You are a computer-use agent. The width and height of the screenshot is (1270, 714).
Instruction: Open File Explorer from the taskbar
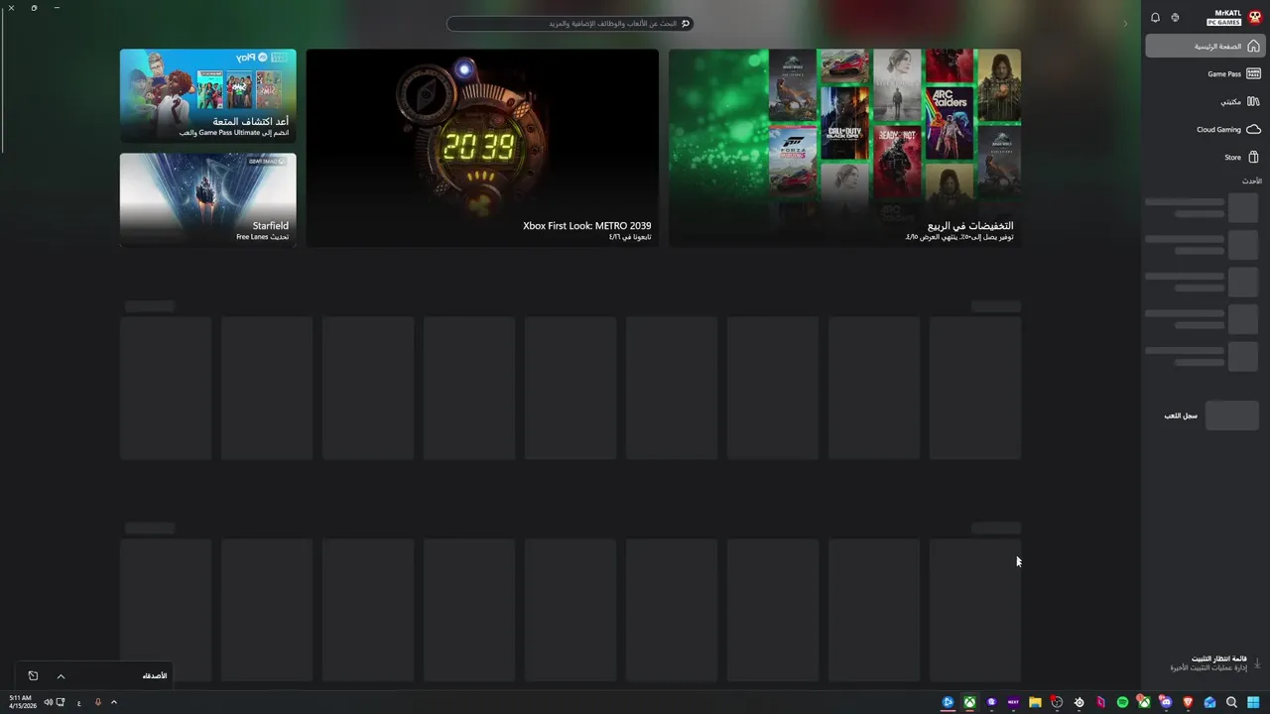pyautogui.click(x=1035, y=702)
